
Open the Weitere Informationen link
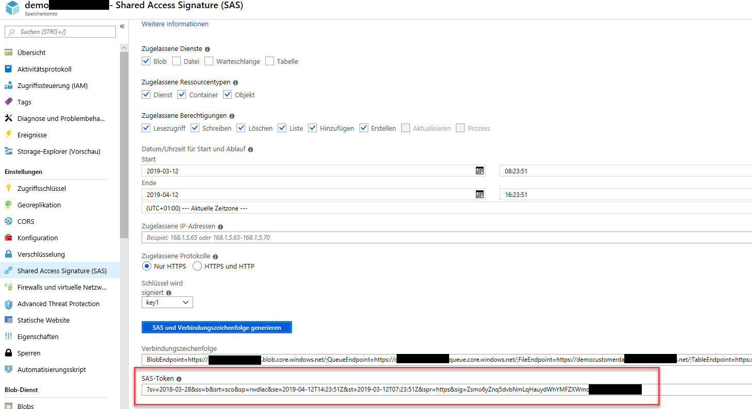[175, 24]
